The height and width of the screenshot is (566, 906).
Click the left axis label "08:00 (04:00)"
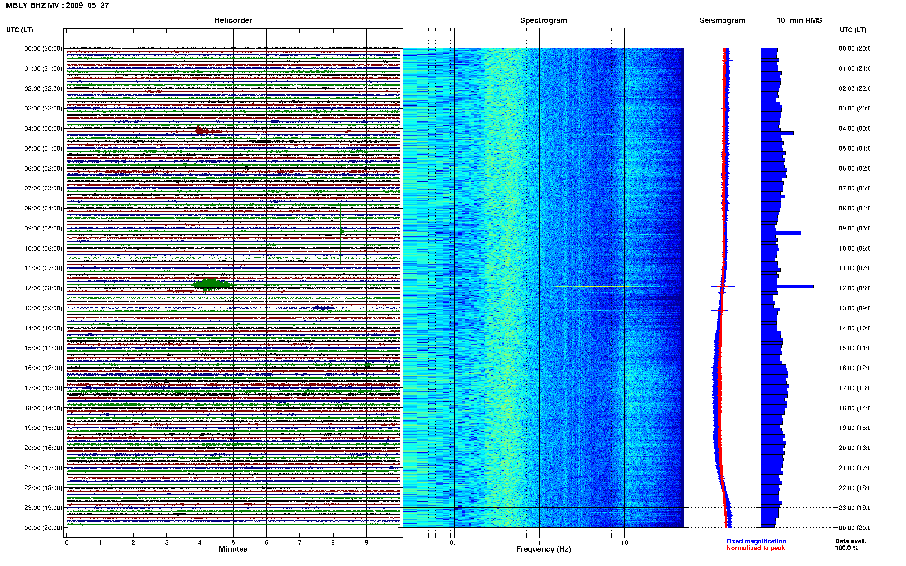coord(43,208)
